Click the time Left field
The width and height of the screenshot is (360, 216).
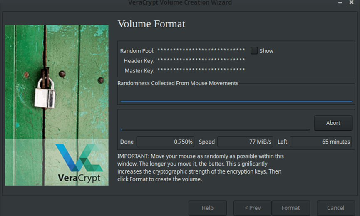[321, 142]
